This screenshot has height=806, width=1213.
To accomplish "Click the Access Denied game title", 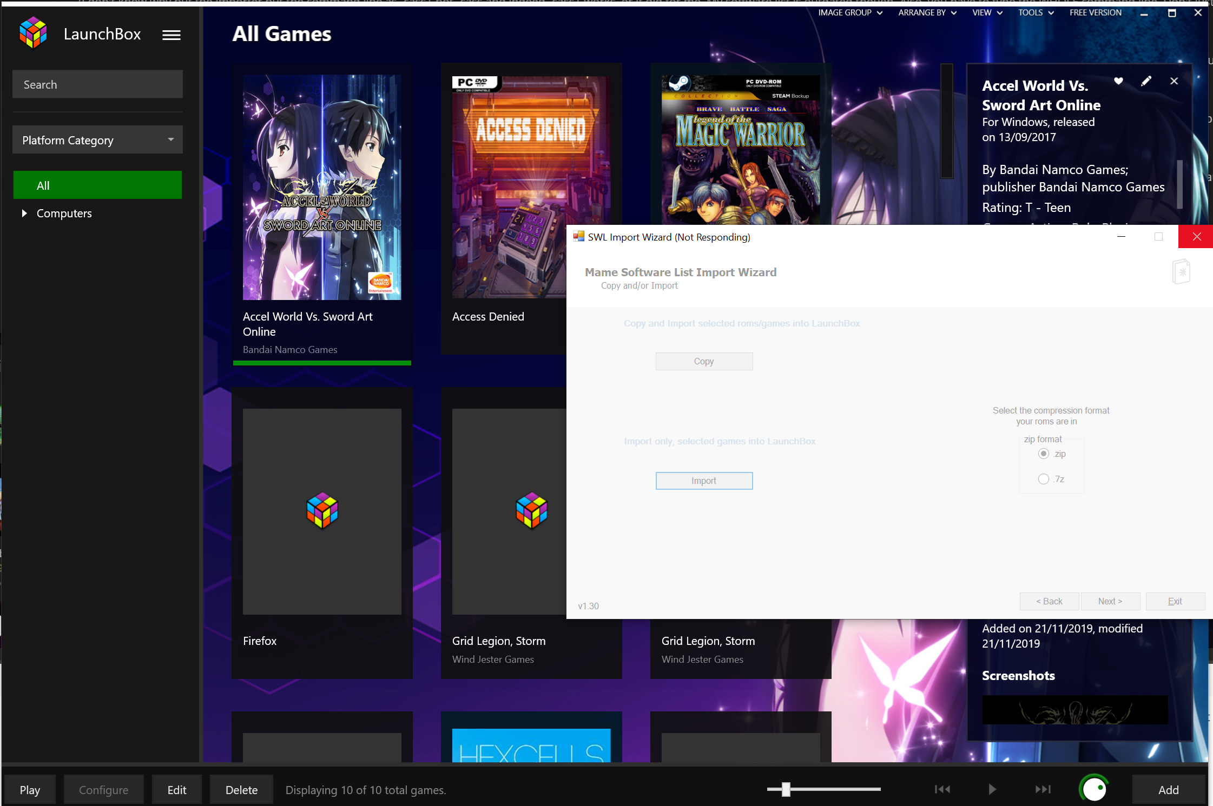I will (x=488, y=316).
